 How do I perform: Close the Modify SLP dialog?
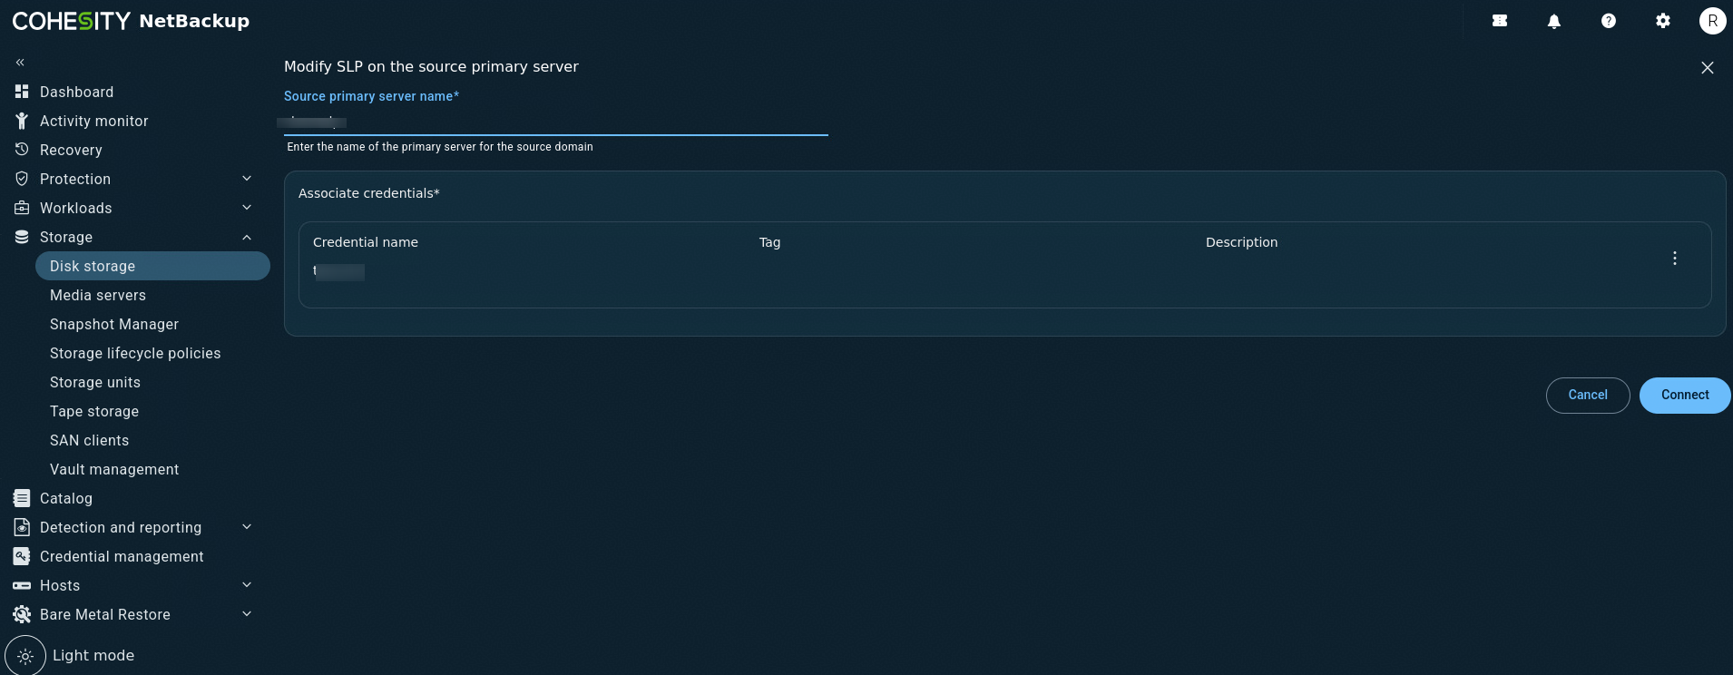(1708, 68)
